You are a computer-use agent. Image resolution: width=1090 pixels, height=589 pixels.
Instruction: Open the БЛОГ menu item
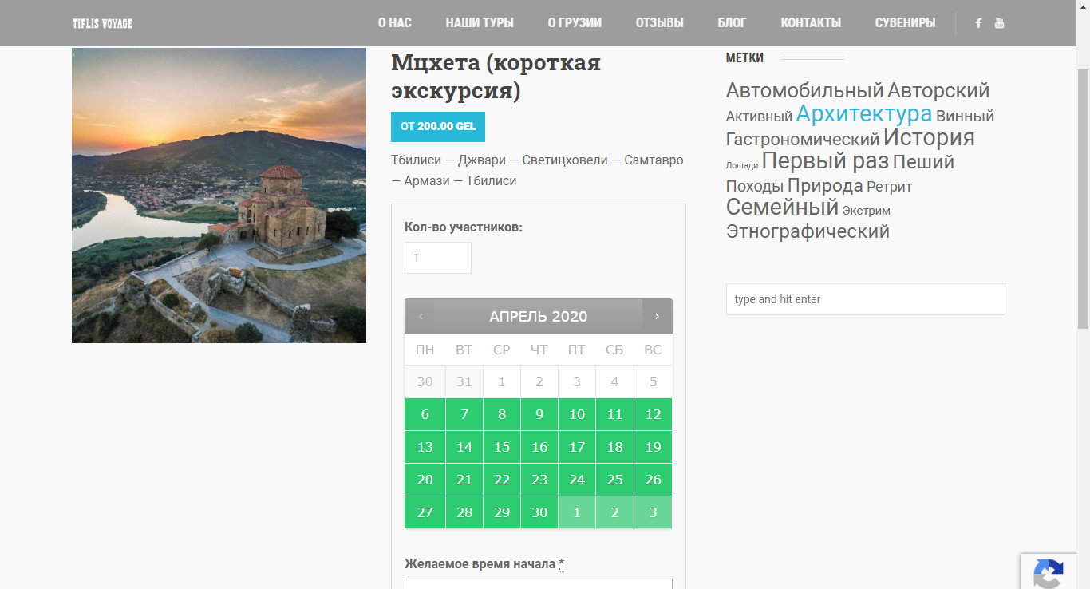coord(732,23)
